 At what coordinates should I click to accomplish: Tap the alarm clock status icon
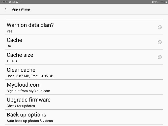153,2
